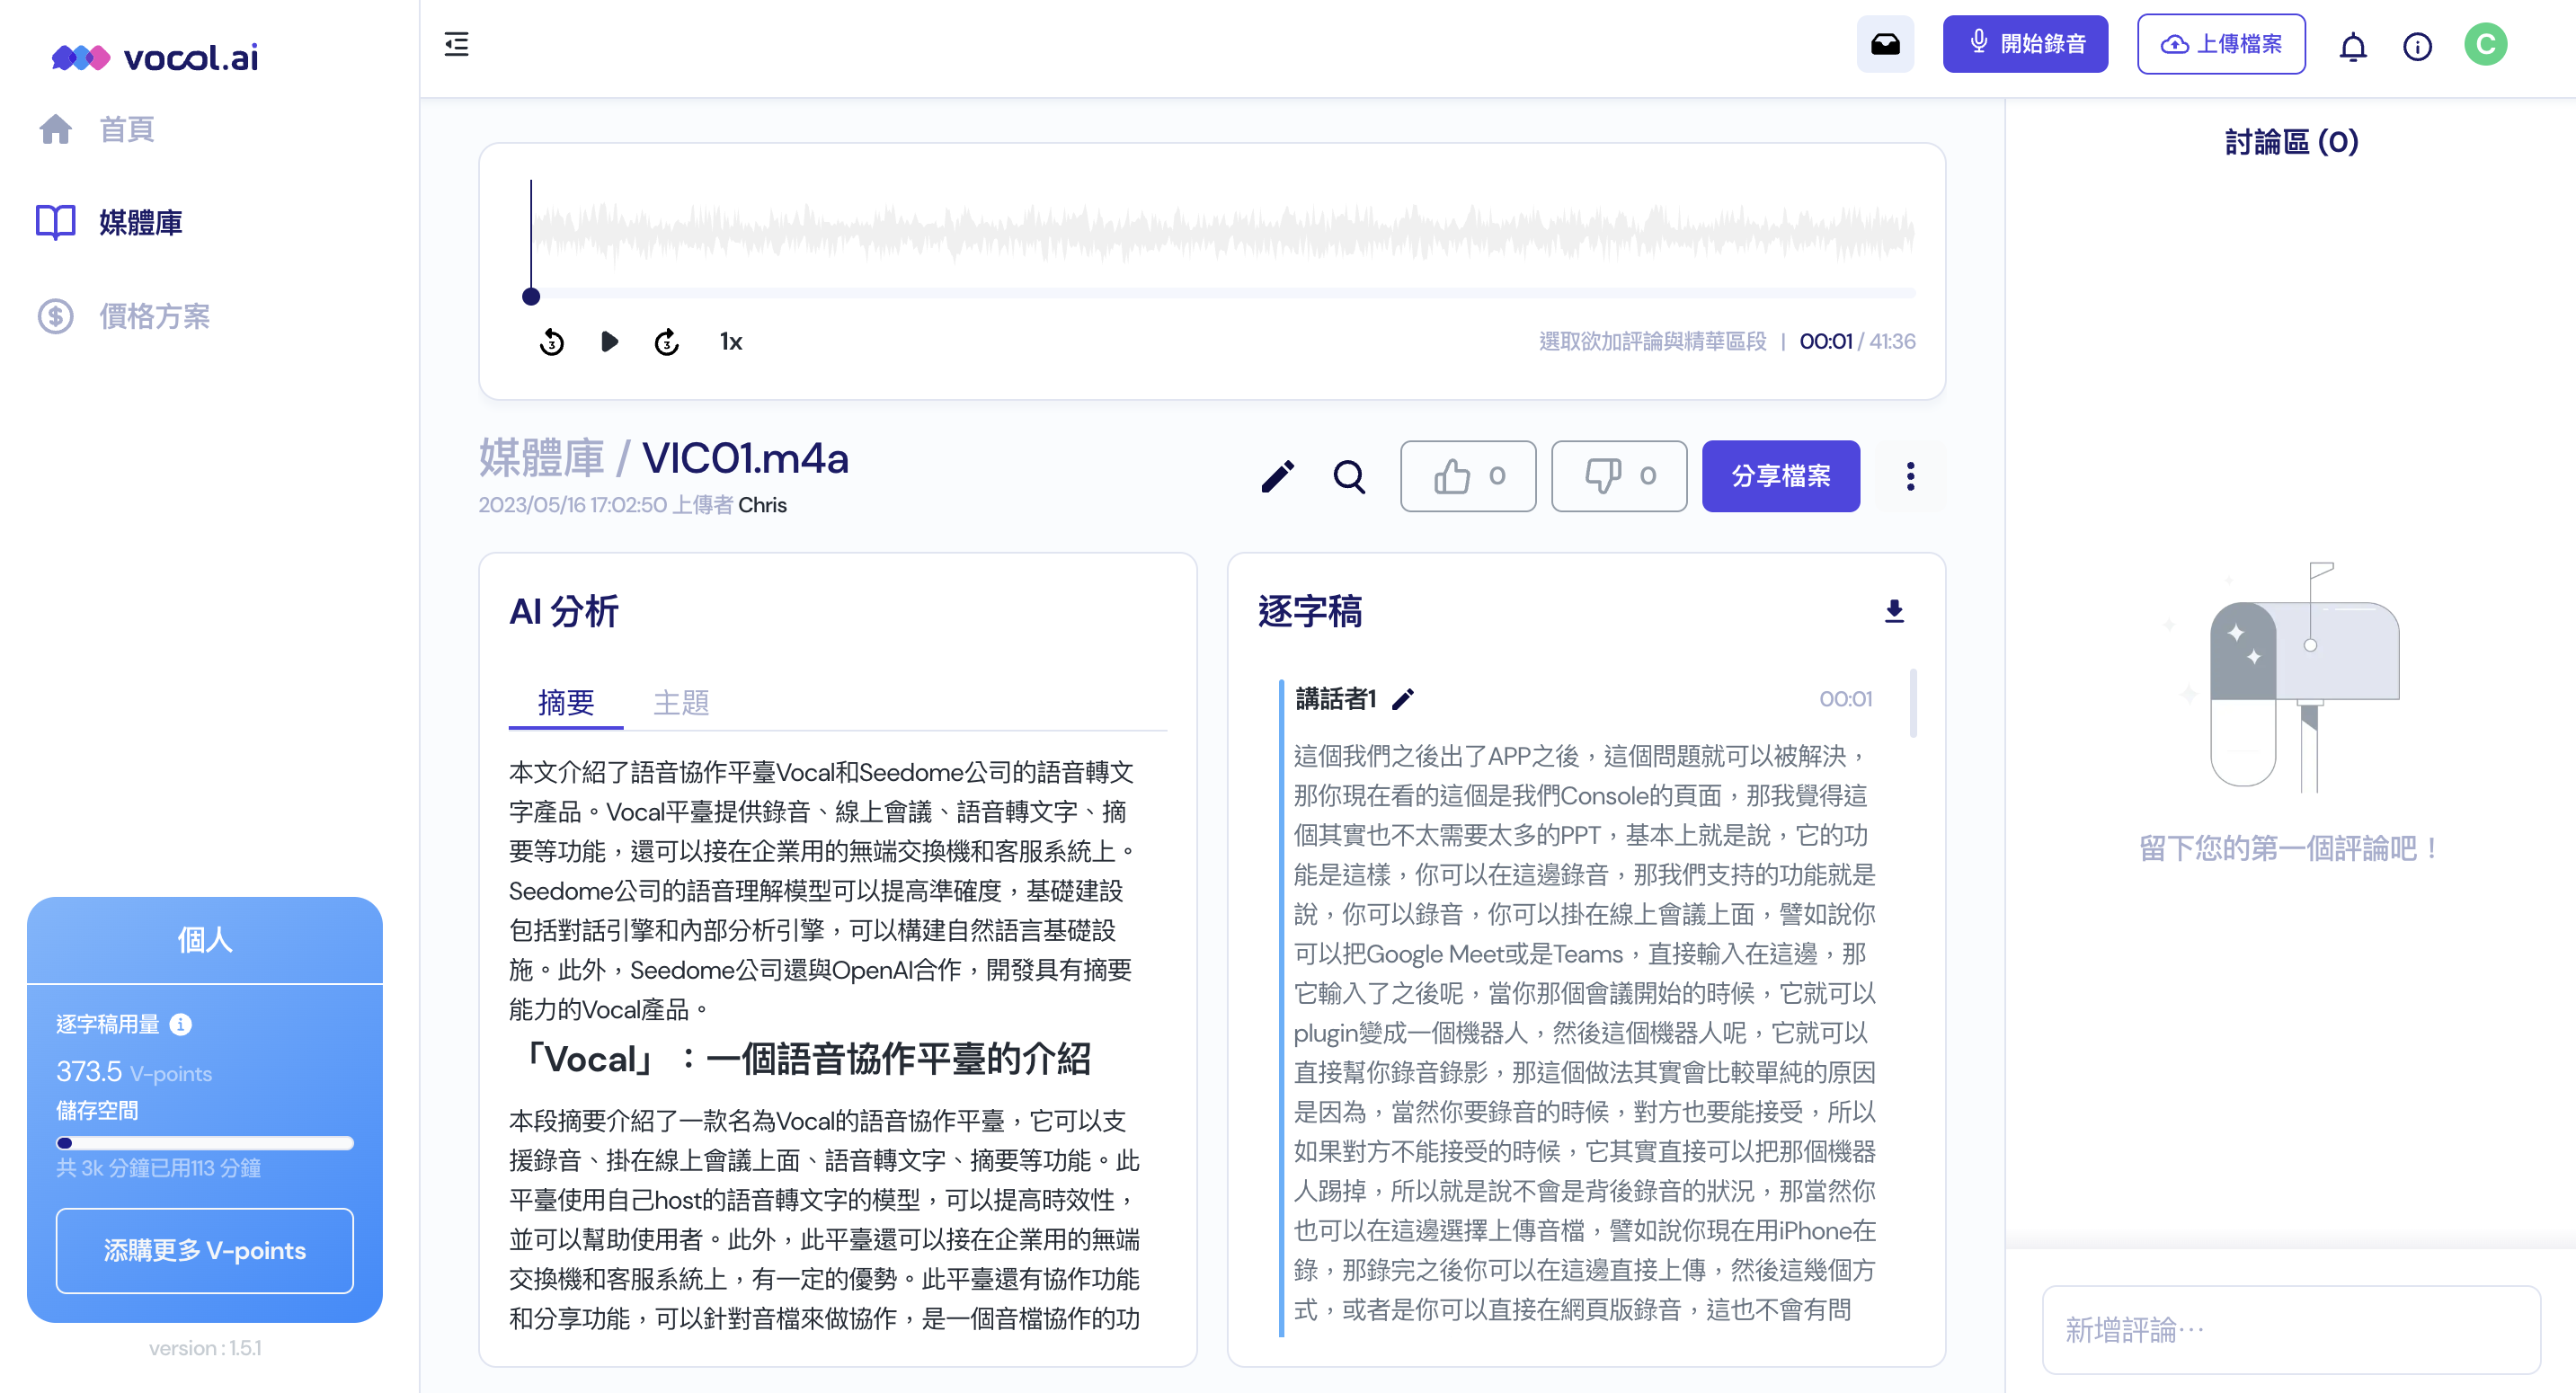Click the transcript scrollbar
The width and height of the screenshot is (2576, 1393).
pos(1913,704)
